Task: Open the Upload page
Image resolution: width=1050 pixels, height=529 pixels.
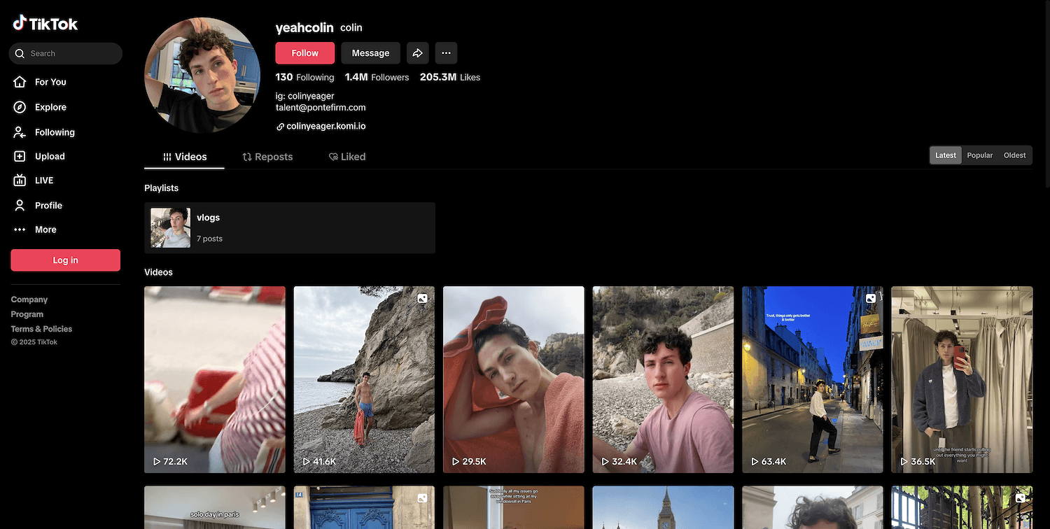Action: 49,157
